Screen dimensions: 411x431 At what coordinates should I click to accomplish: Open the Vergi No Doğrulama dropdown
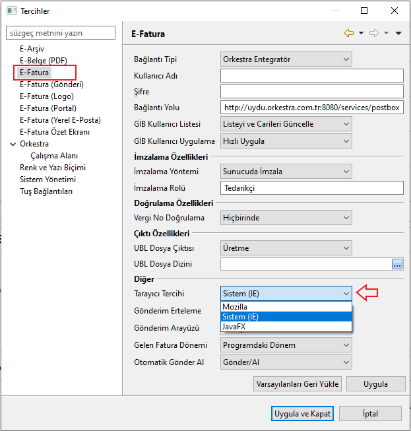pyautogui.click(x=286, y=218)
